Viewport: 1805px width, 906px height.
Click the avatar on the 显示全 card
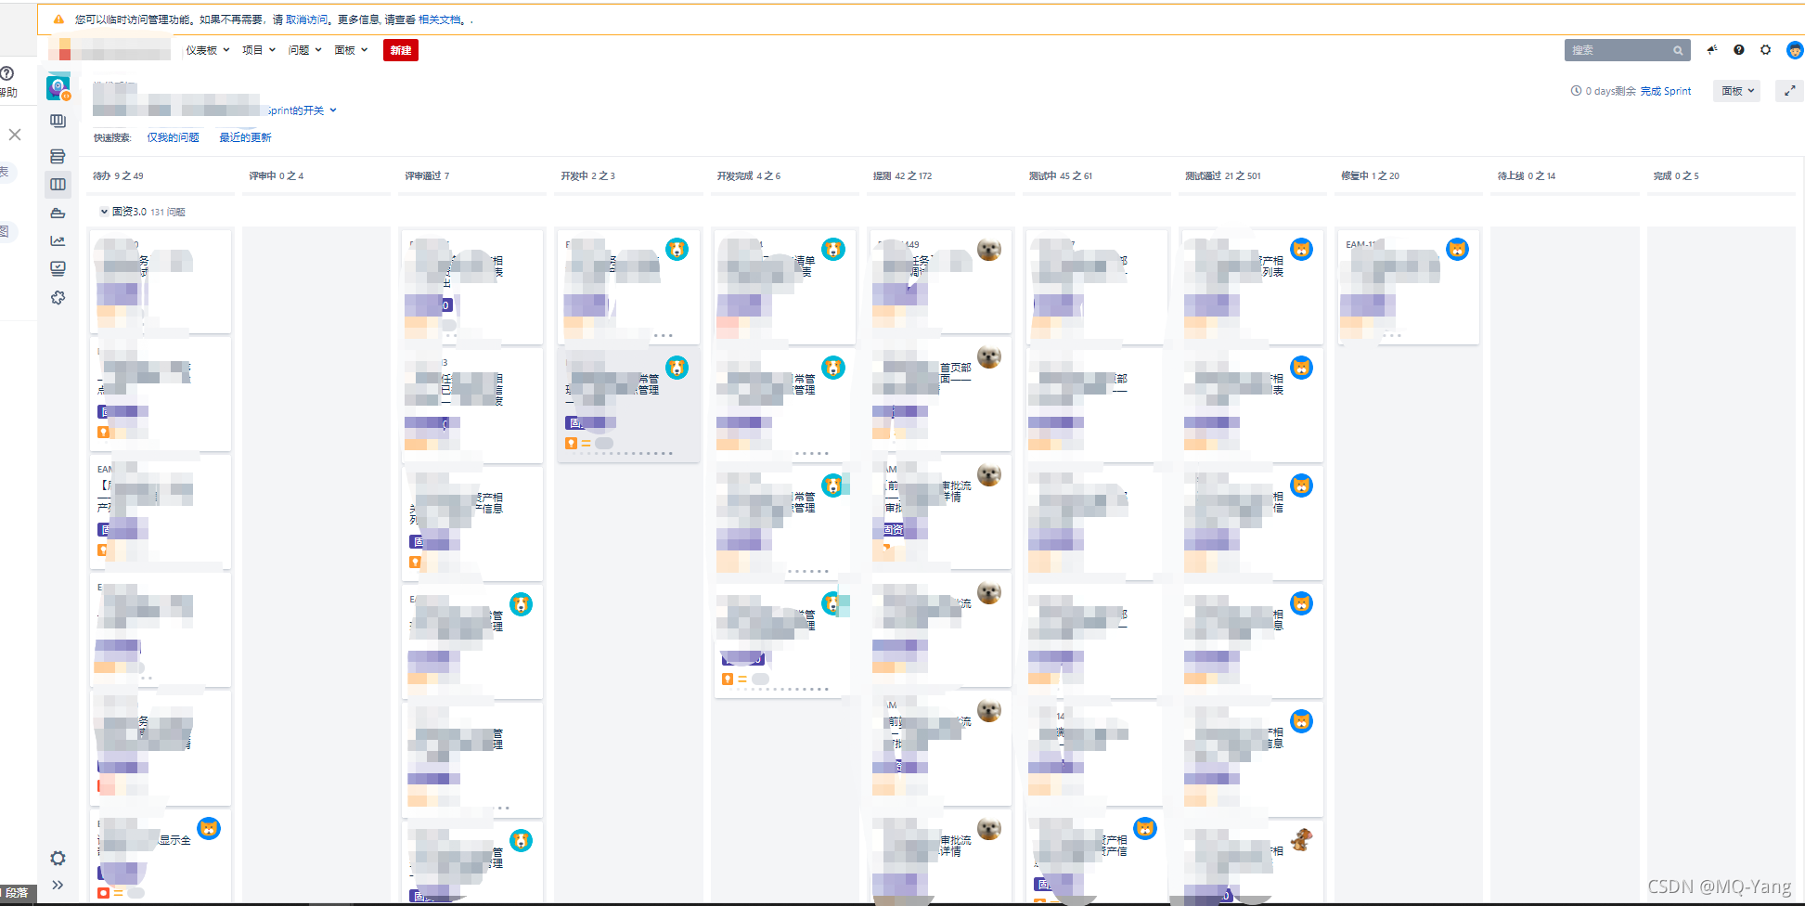[209, 828]
